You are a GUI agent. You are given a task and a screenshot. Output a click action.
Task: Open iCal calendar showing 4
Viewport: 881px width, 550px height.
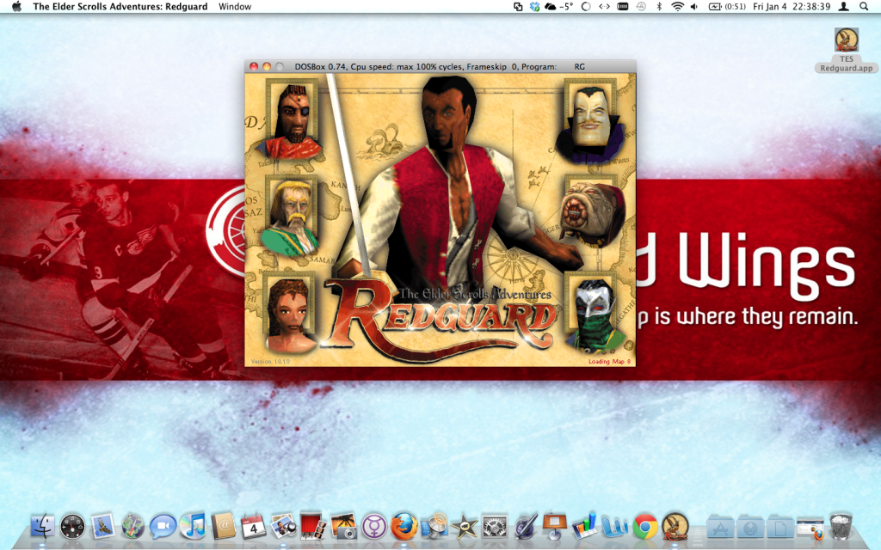254,527
